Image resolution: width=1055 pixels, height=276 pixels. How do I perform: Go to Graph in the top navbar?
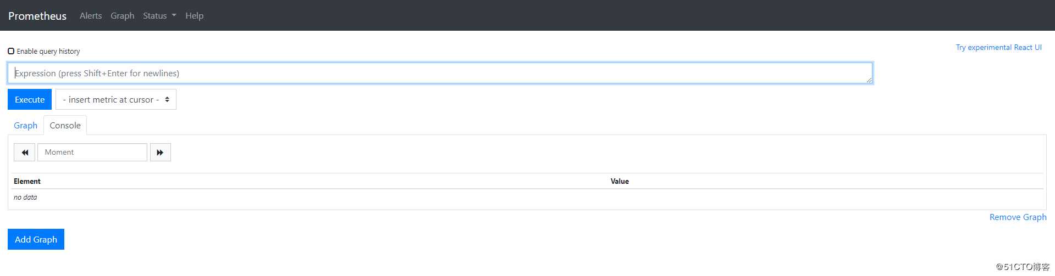coord(122,16)
